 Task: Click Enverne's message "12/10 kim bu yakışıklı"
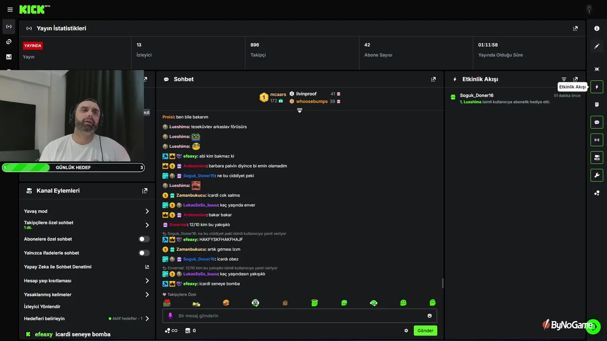point(209,224)
